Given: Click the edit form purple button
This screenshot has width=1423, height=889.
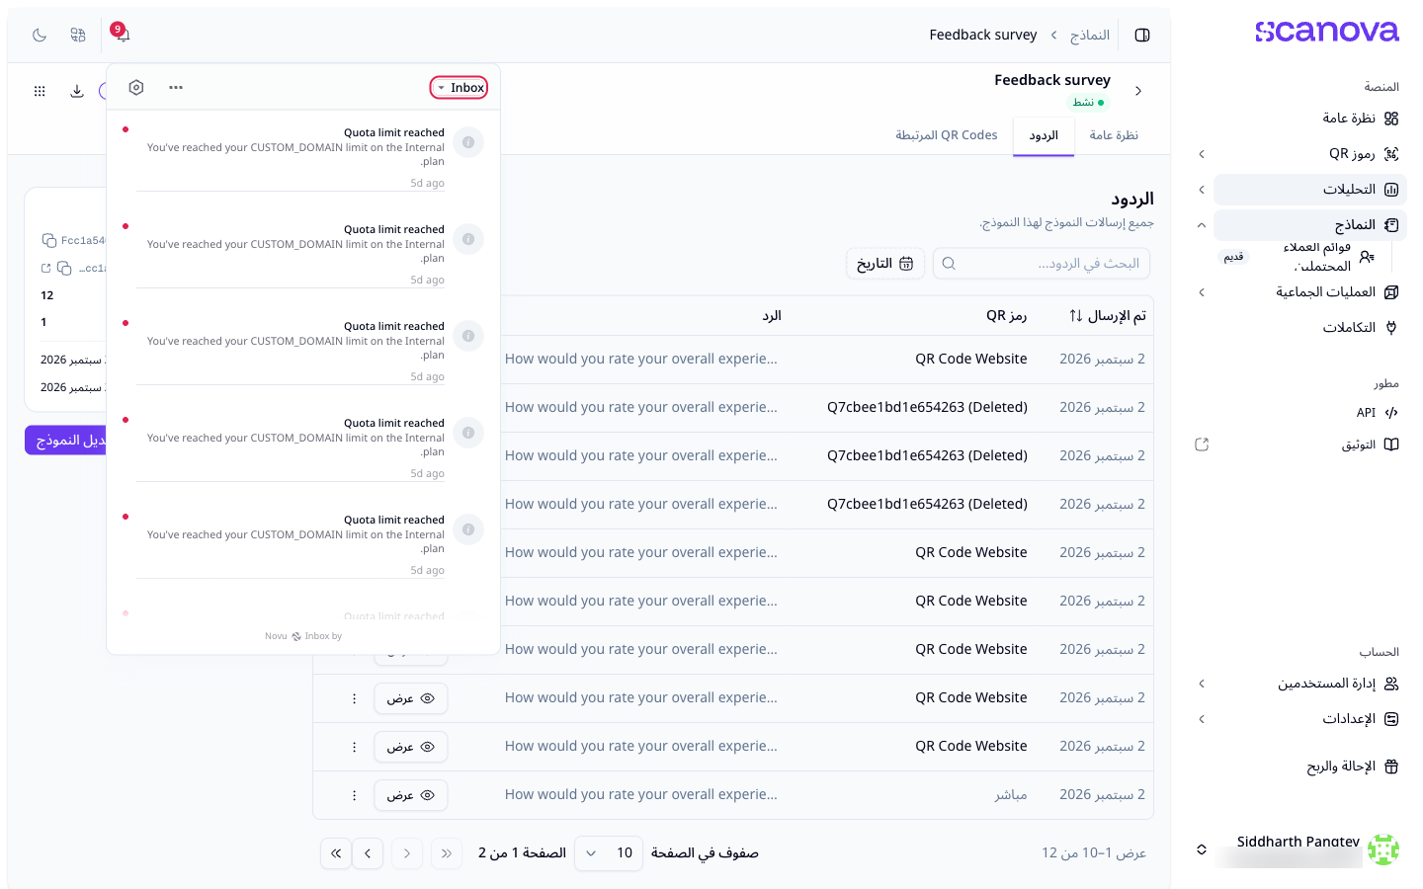Looking at the screenshot, I should (x=65, y=441).
